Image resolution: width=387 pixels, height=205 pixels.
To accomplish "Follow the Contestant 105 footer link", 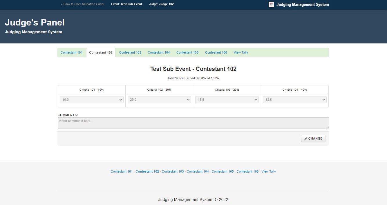I will click(223, 172).
